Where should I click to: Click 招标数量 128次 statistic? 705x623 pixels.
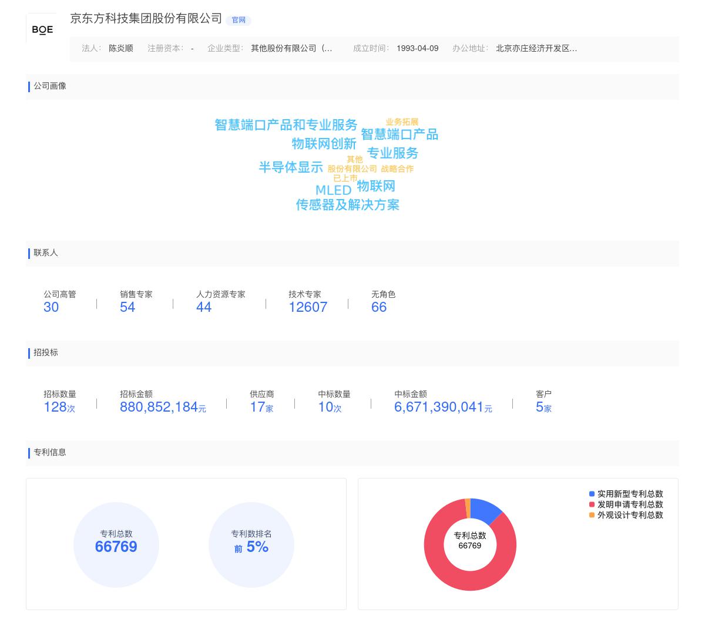pos(59,406)
